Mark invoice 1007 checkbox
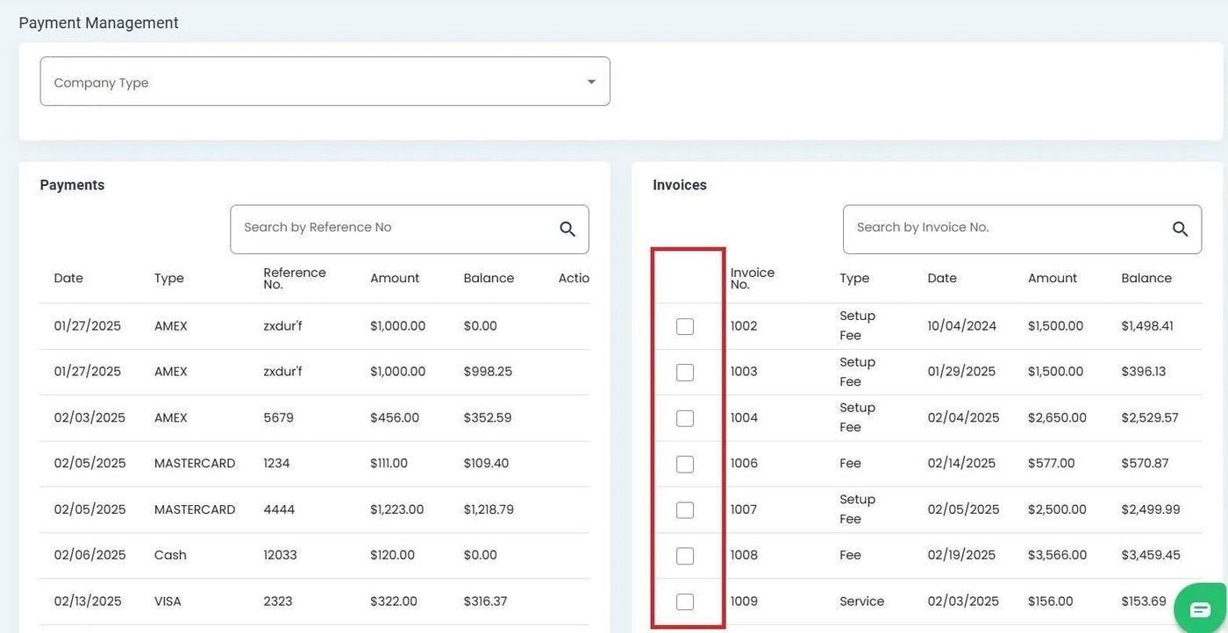The height and width of the screenshot is (633, 1228). 685,510
